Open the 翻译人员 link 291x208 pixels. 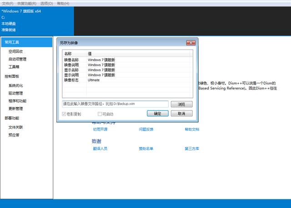100,148
